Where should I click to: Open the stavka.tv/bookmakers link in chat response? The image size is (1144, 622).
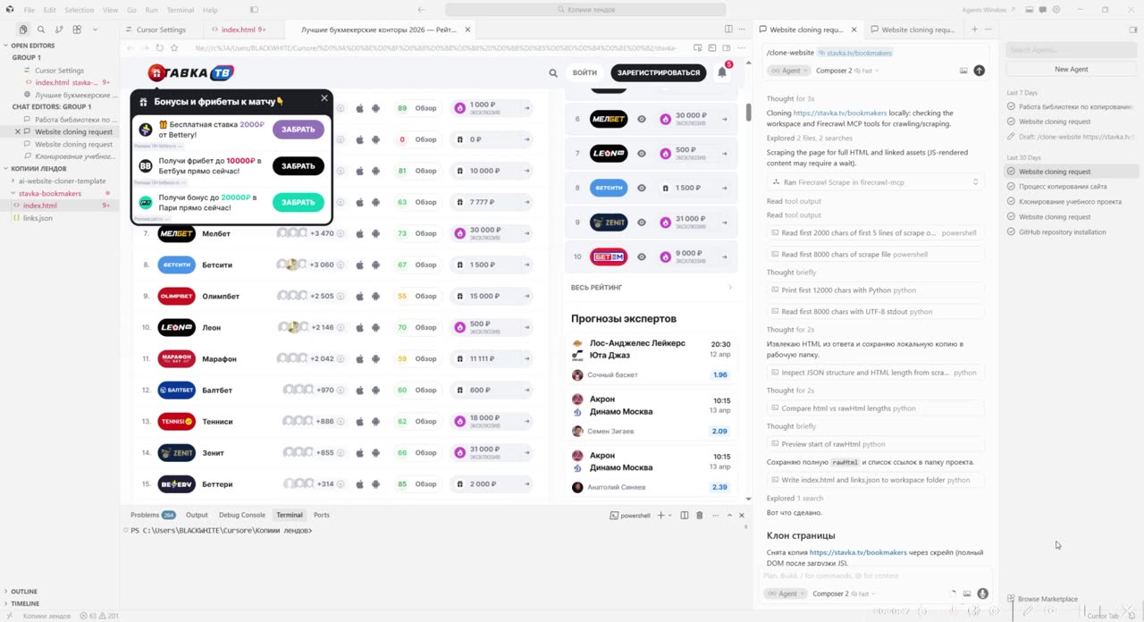point(858,552)
